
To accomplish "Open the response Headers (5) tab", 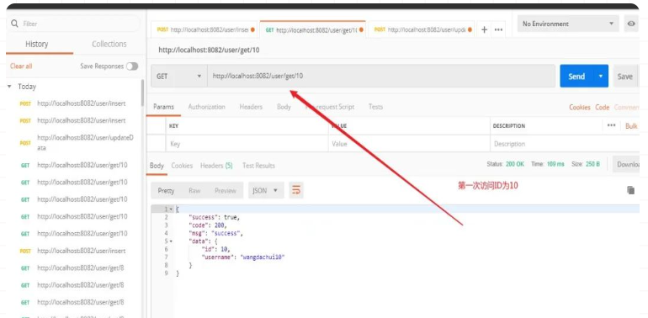I will 216,166.
